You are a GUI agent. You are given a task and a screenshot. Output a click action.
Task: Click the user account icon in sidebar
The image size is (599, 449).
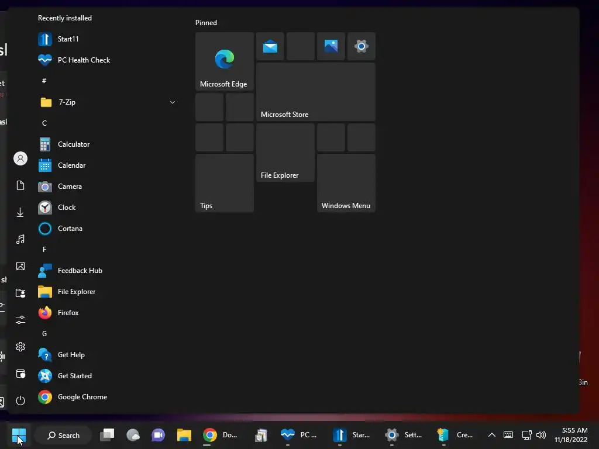pos(20,158)
